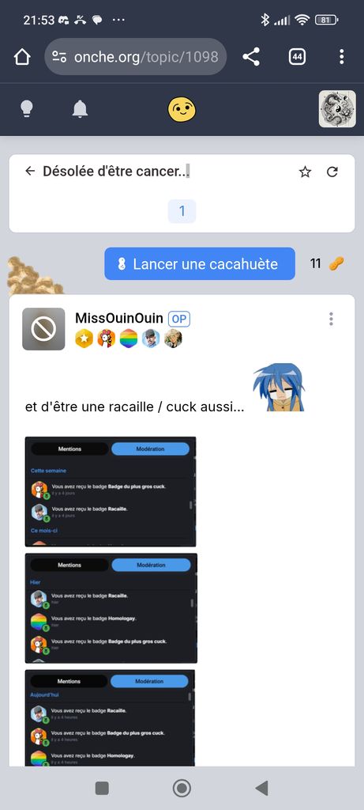
Task: Open notifications bell icon
Action: click(80, 109)
